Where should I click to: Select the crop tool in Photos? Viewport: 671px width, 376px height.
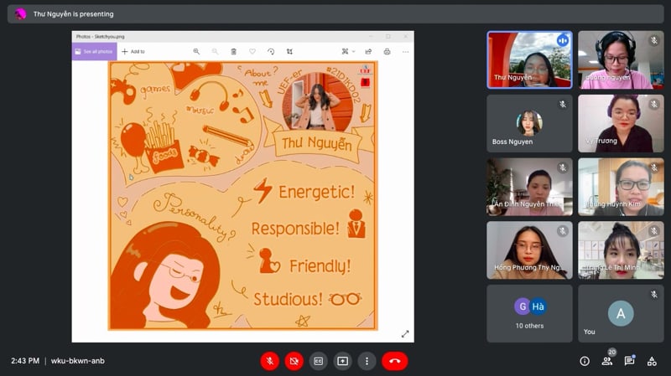(x=290, y=51)
